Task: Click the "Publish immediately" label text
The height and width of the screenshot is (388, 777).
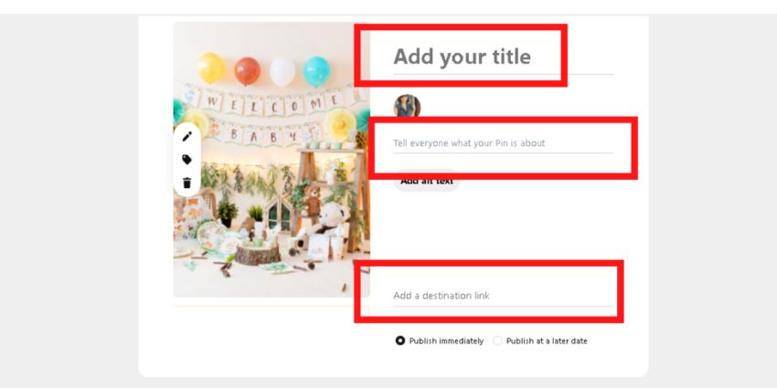Action: click(x=446, y=341)
